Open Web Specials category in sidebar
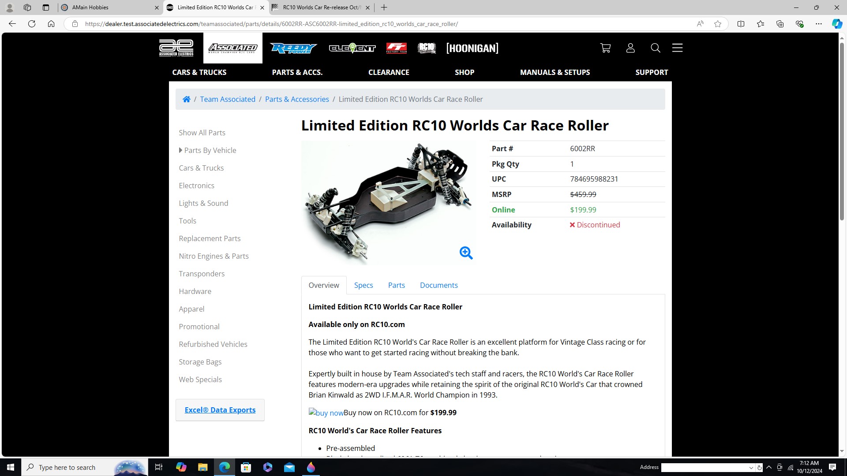The image size is (847, 476). coord(200,379)
